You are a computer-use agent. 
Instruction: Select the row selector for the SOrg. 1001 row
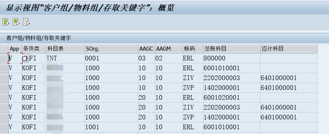(4, 127)
